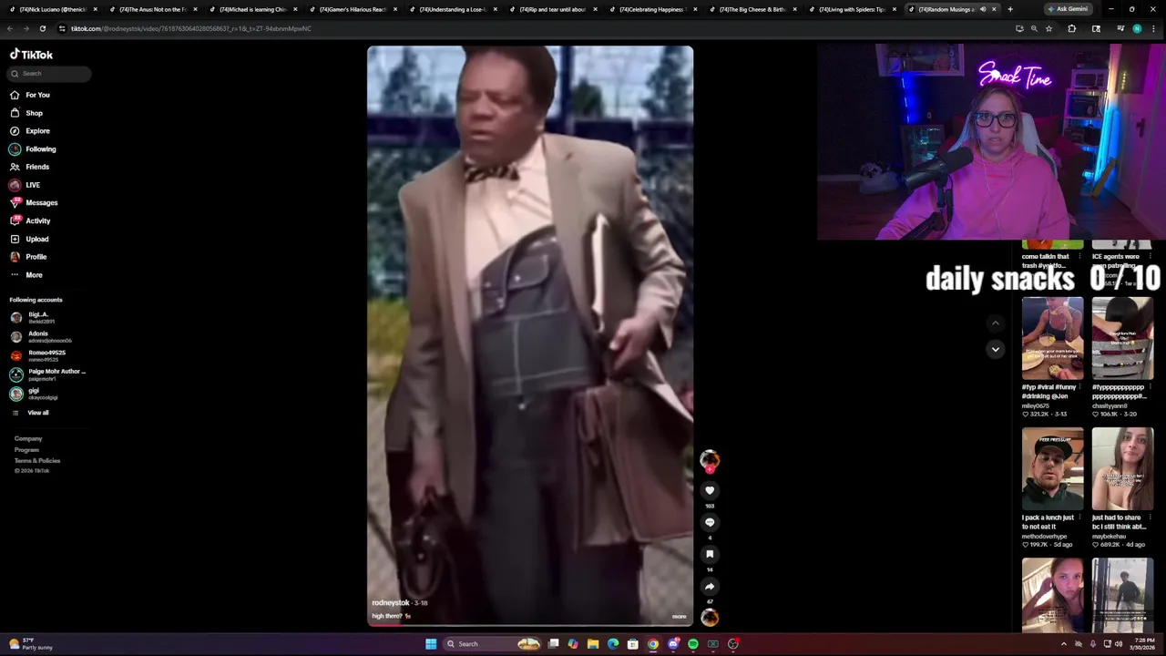
Task: Share the video with arrow icon
Action: 710,586
